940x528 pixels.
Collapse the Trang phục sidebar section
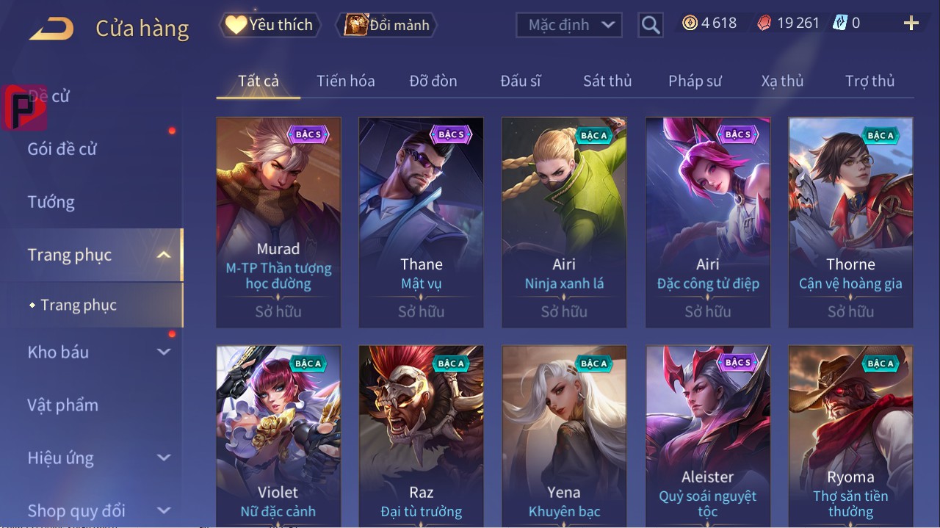164,256
